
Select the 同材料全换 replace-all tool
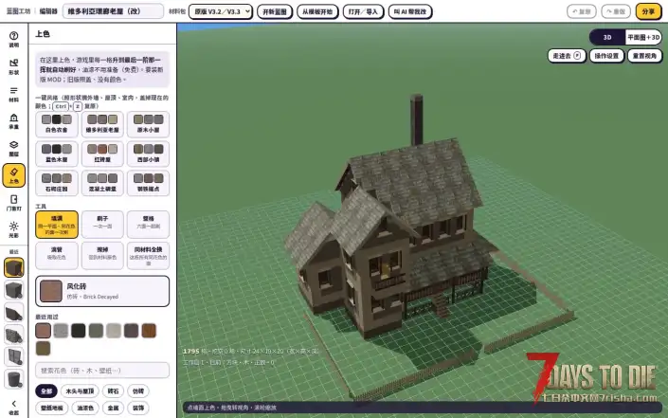148,256
